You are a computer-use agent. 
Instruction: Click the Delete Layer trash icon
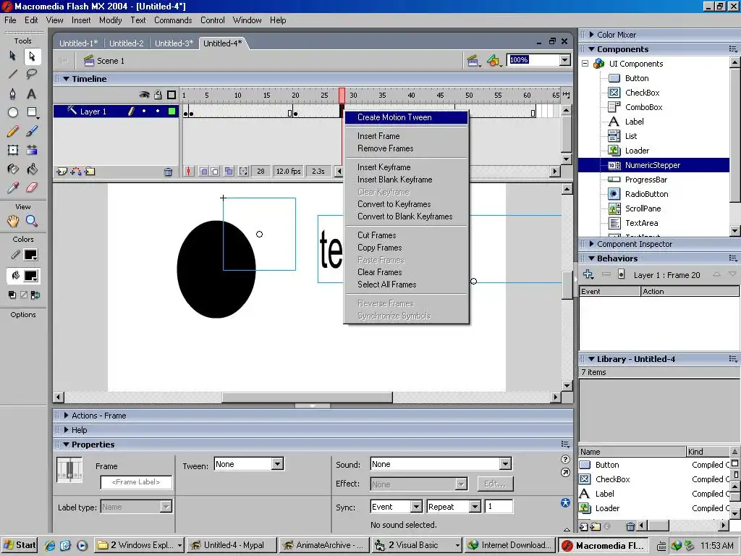pyautogui.click(x=168, y=172)
